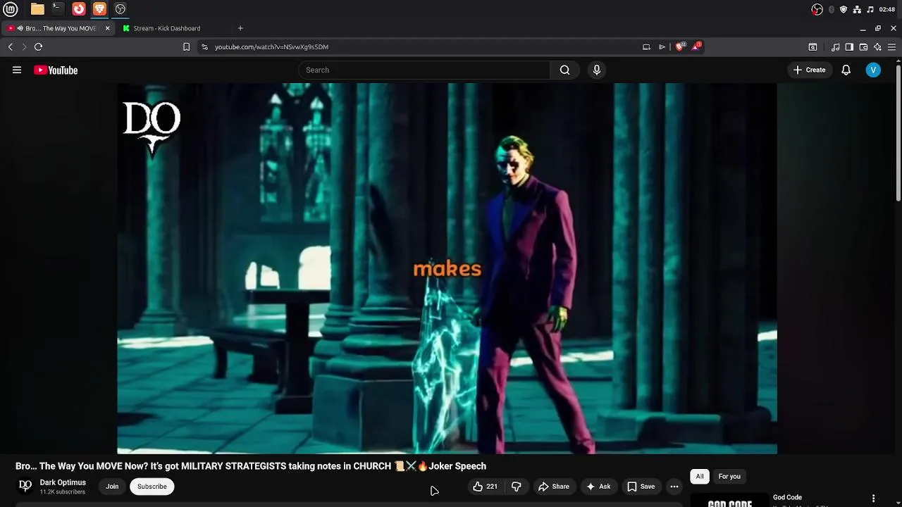Open the Dark Optimus channel avatar
This screenshot has width=902, height=507.
(25, 486)
